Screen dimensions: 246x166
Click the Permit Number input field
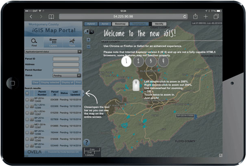[x=66, y=70]
